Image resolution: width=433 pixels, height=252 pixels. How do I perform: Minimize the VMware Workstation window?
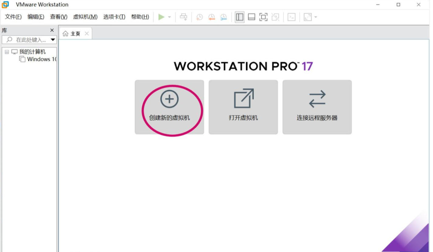pos(378,5)
